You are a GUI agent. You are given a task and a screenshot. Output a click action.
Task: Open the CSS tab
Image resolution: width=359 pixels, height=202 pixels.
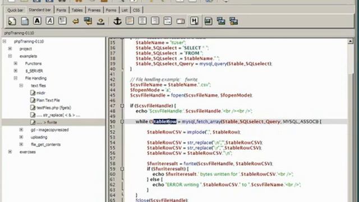[x=136, y=10]
